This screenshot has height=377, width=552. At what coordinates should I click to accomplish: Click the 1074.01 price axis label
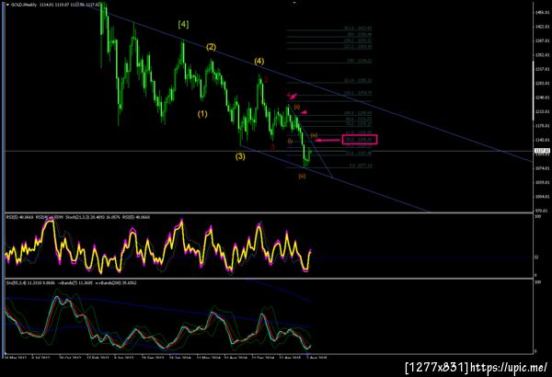click(x=544, y=168)
